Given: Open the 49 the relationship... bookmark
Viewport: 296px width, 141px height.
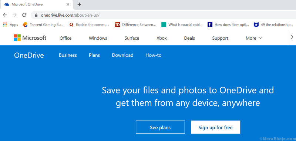Looking at the screenshot, I should tap(273, 24).
